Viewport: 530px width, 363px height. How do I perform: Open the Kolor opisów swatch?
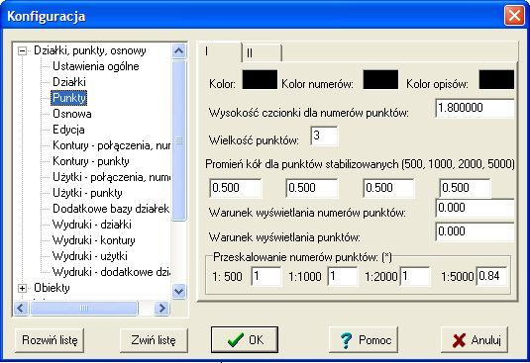496,79
